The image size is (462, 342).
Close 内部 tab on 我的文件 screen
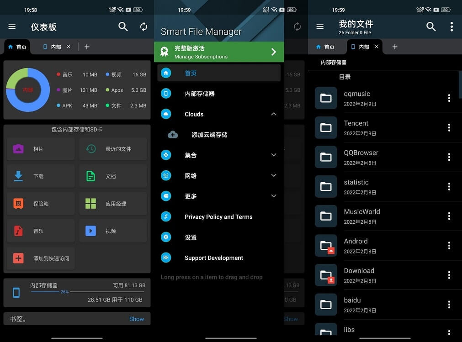pos(376,47)
